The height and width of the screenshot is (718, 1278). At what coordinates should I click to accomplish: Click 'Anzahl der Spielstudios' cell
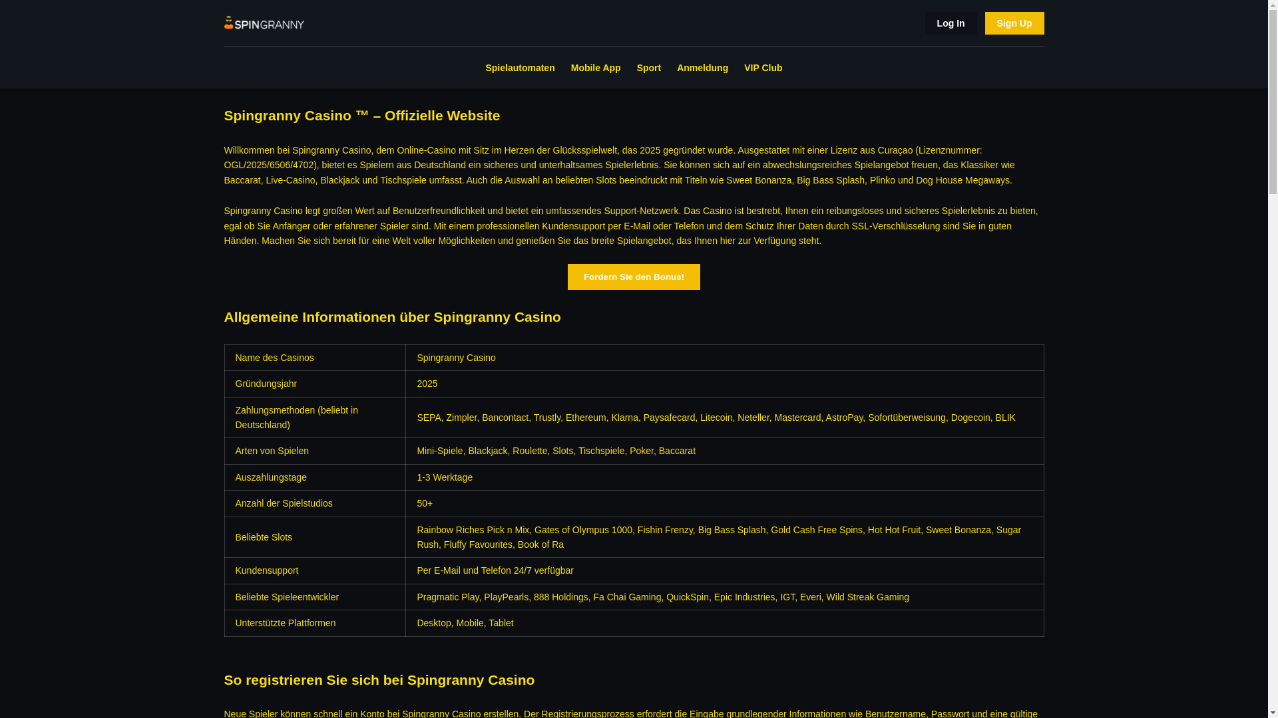coord(315,503)
